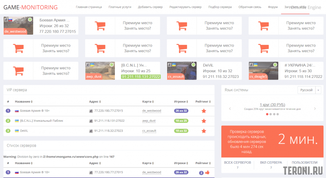
Task: Open the Платные услуги menu item
Action: click(120, 7)
